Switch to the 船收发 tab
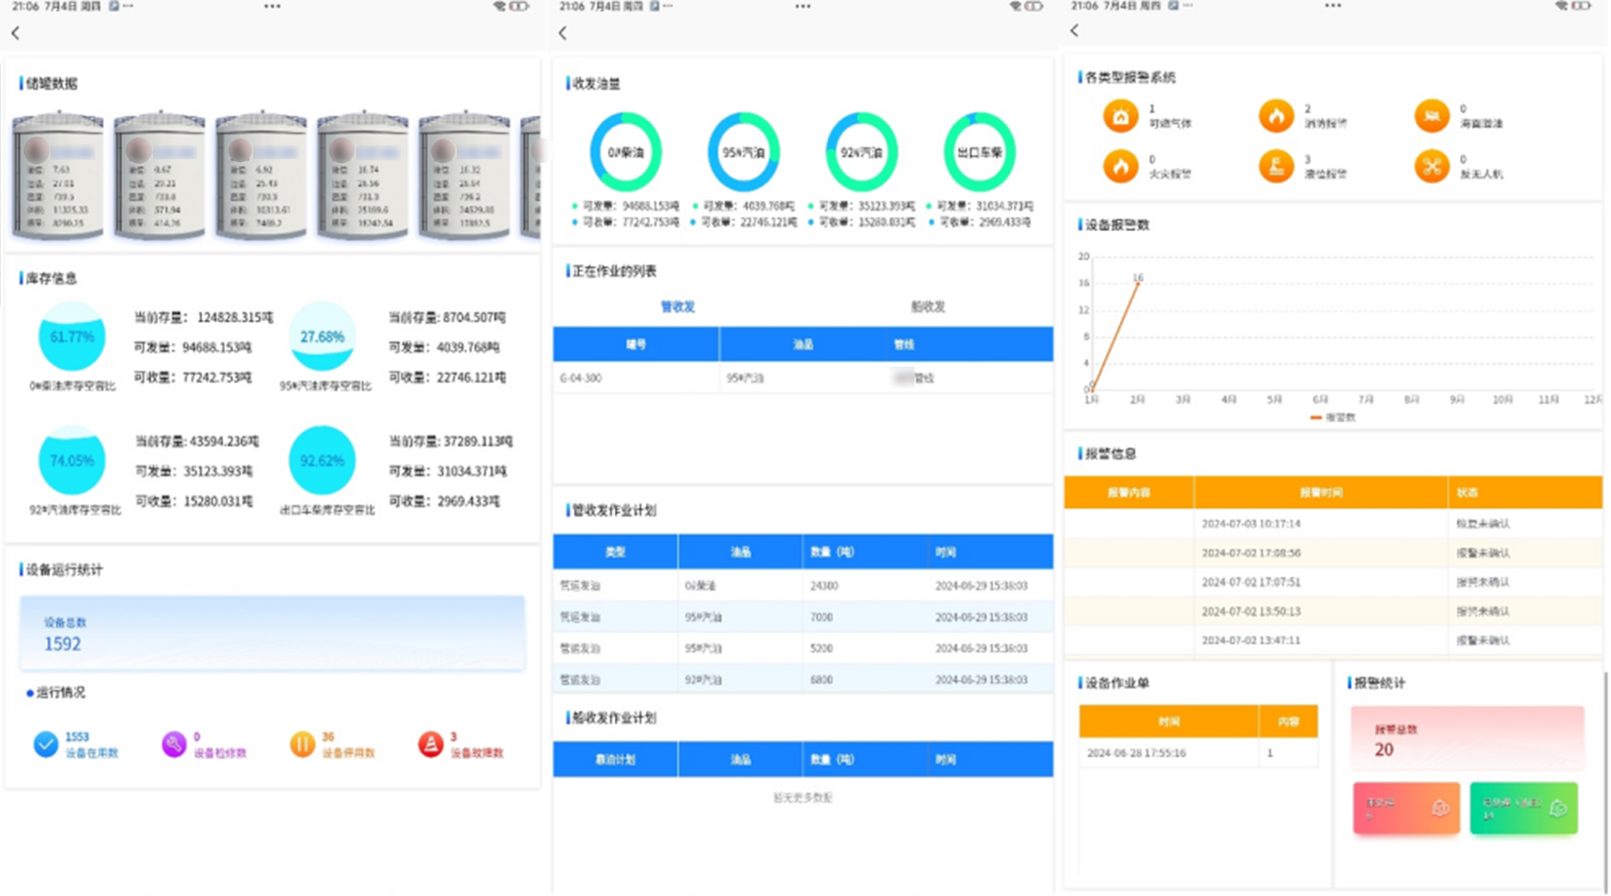 [927, 307]
